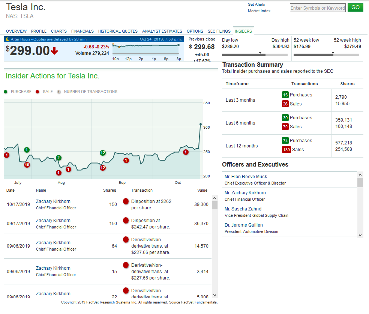Switch to the Profile tab
Image resolution: width=369 pixels, height=314 pixels.
pyautogui.click(x=39, y=31)
